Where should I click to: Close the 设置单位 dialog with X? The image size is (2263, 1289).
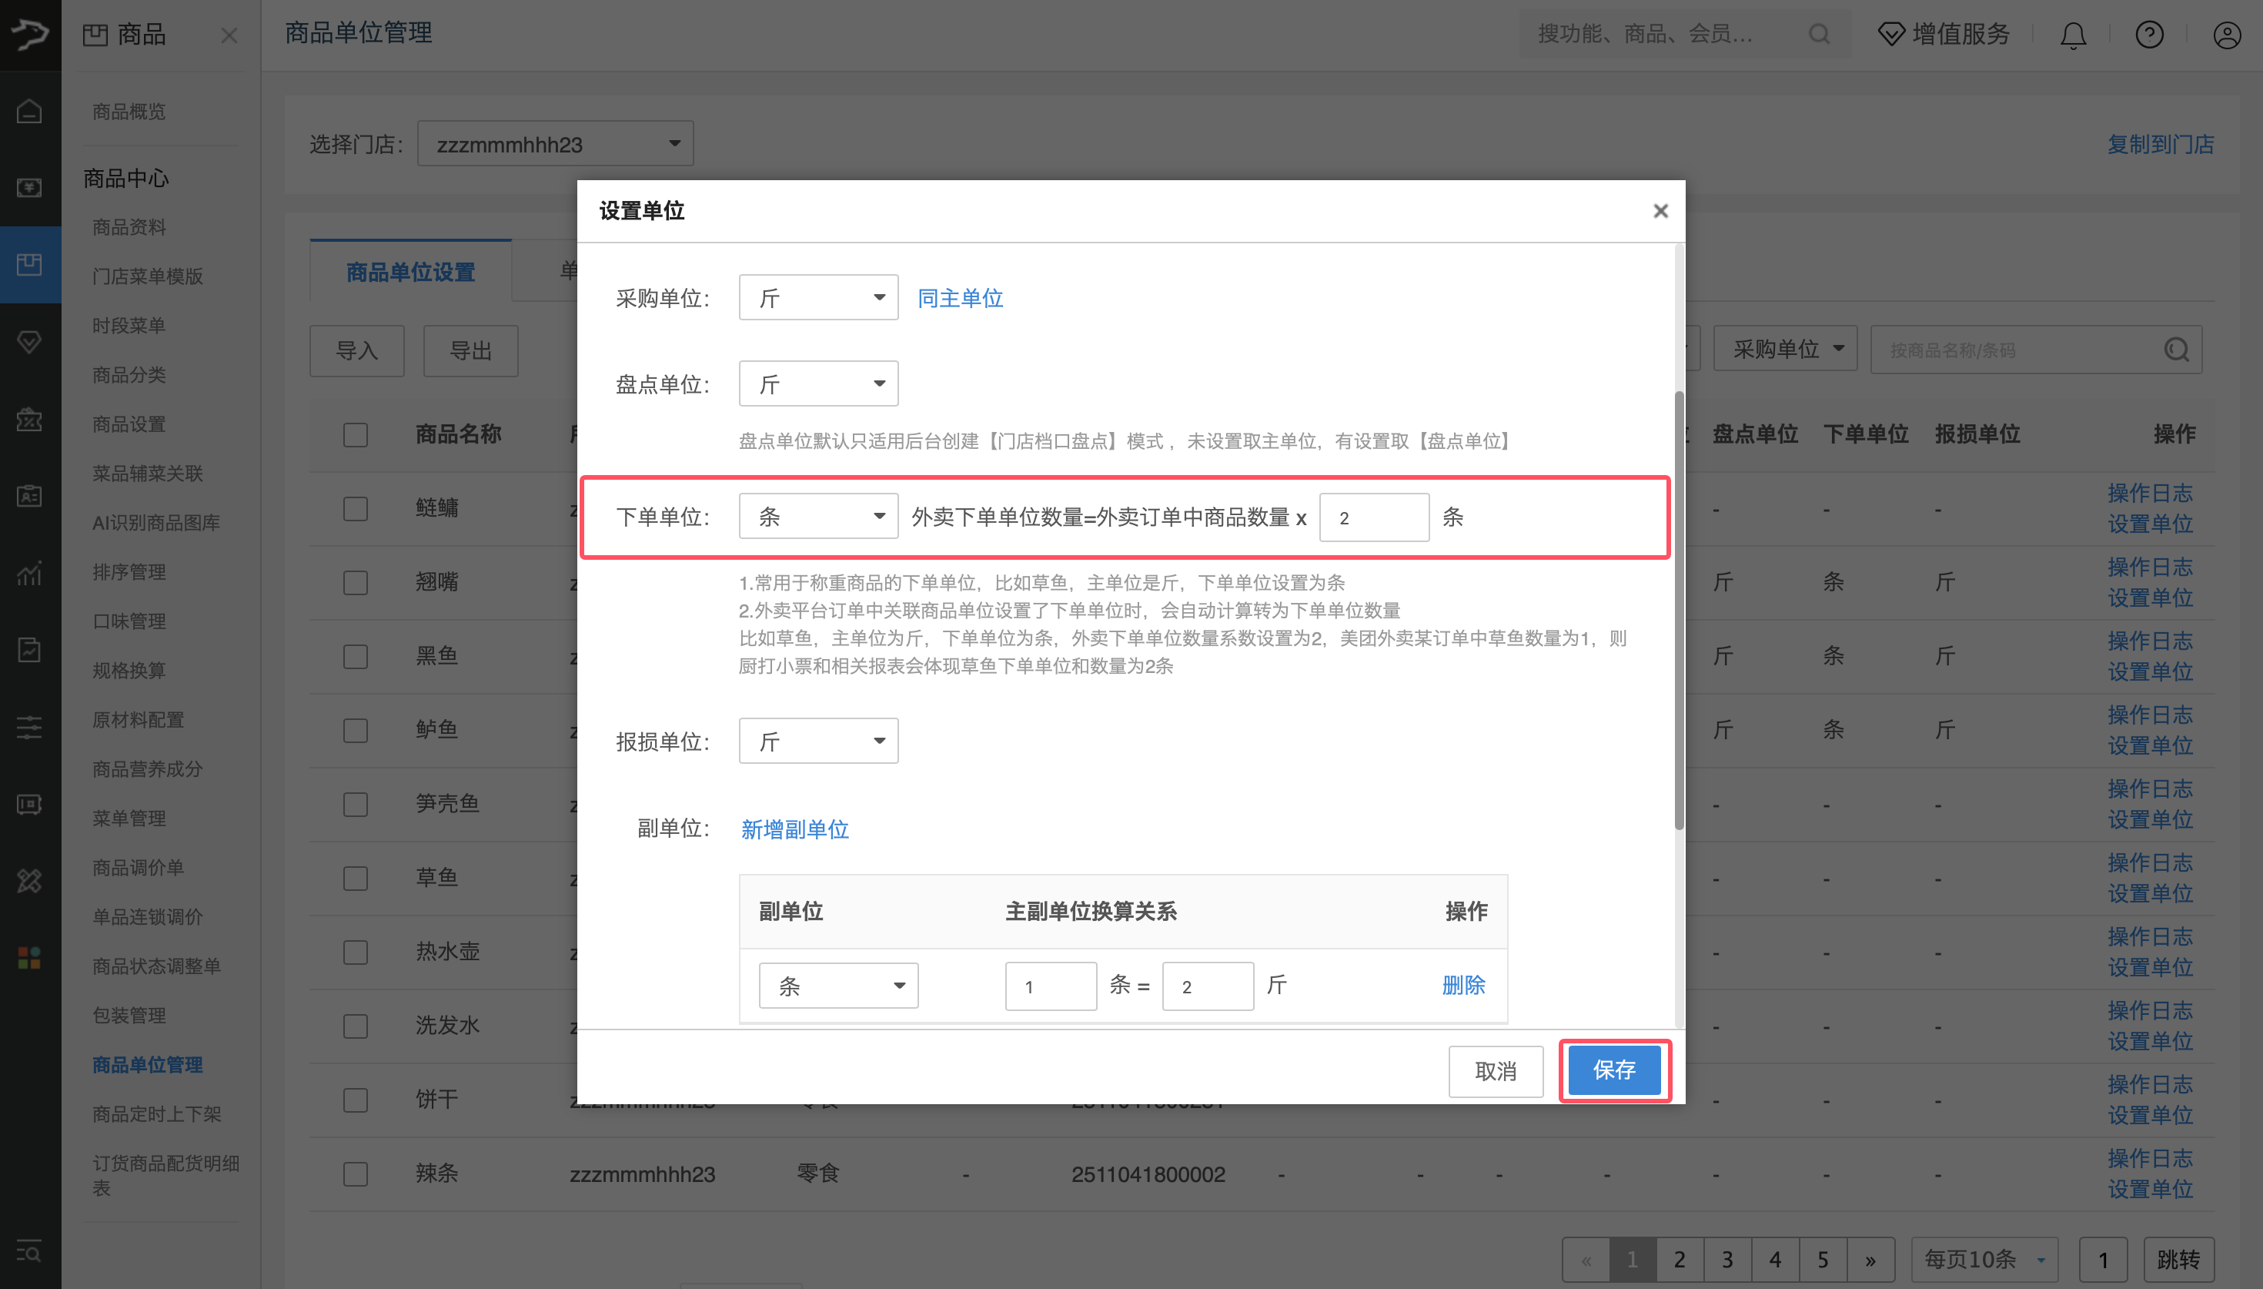point(1660,211)
